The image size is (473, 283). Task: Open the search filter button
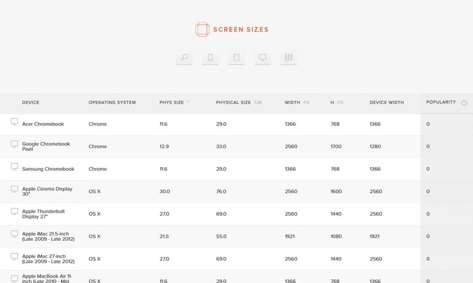click(184, 57)
